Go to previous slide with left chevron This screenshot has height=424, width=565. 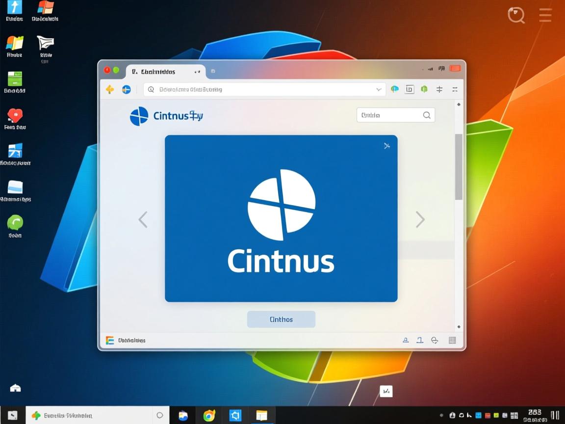[143, 219]
